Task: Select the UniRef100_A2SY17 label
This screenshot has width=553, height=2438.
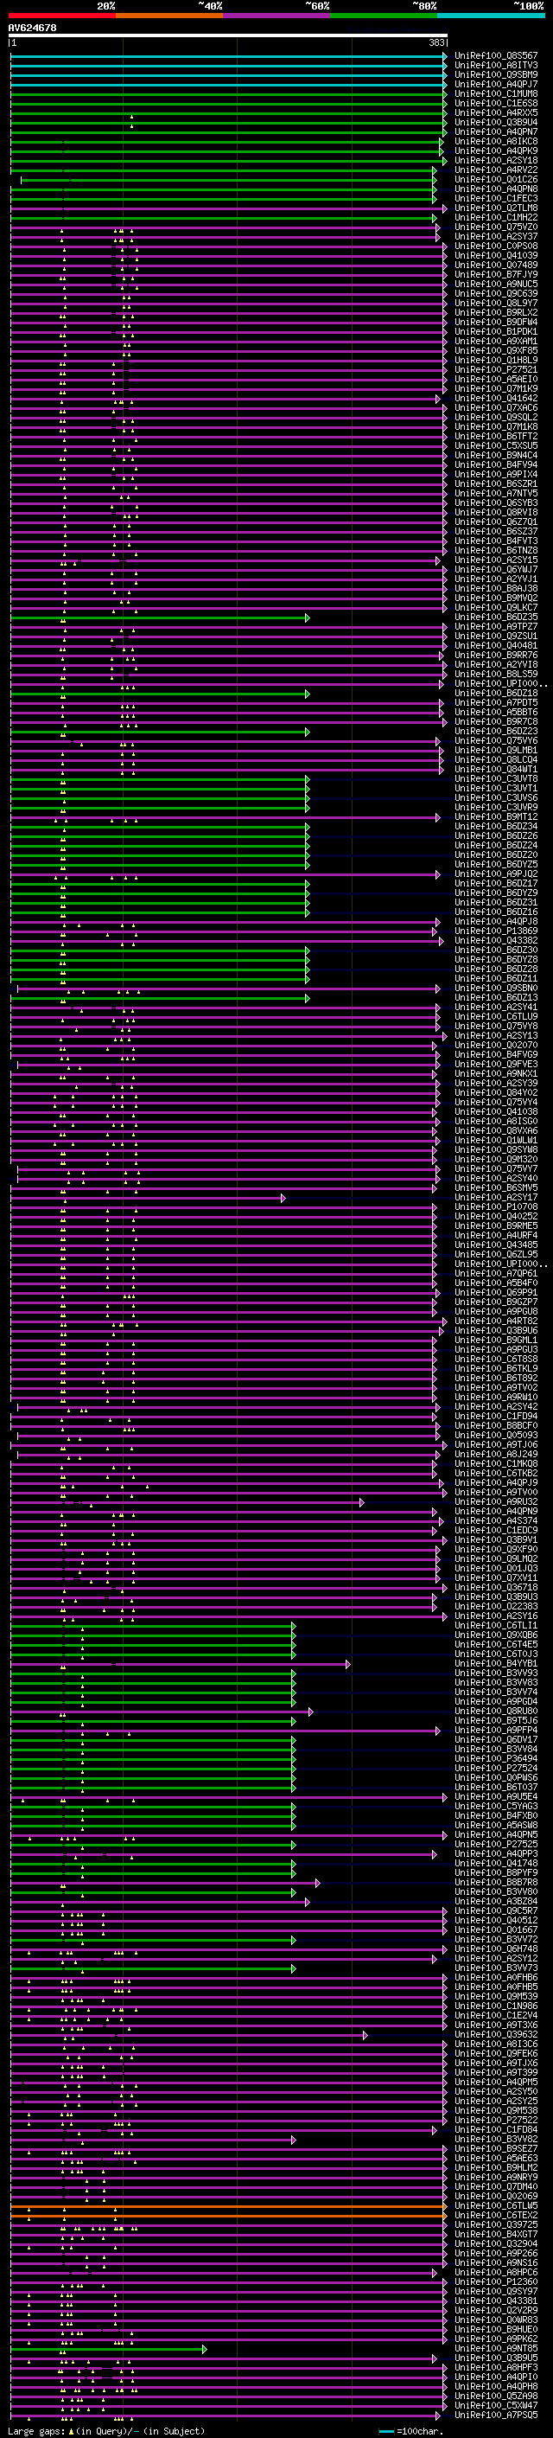Action: point(496,1198)
